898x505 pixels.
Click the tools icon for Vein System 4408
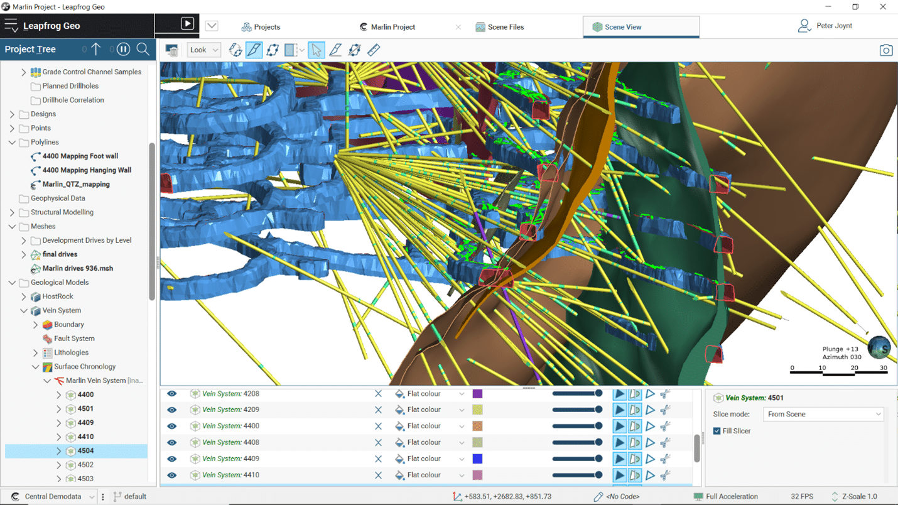pyautogui.click(x=665, y=442)
